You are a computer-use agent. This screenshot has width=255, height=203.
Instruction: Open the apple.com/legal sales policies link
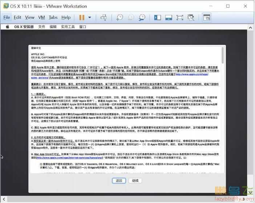tap(192, 74)
